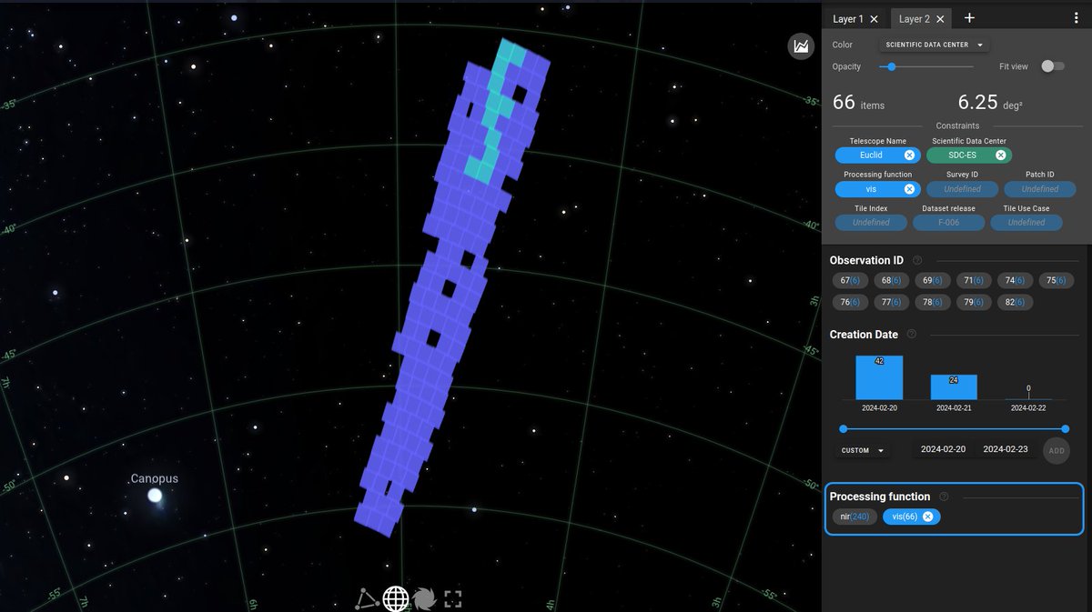Click the "6.25 deg²" area value
The image size is (1092, 612).
[x=990, y=103]
